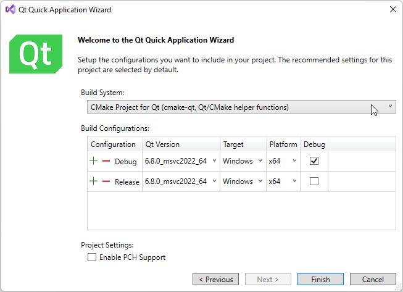This screenshot has height=292, width=403.
Task: Check the Debug checkbox in Release row
Action: click(314, 181)
